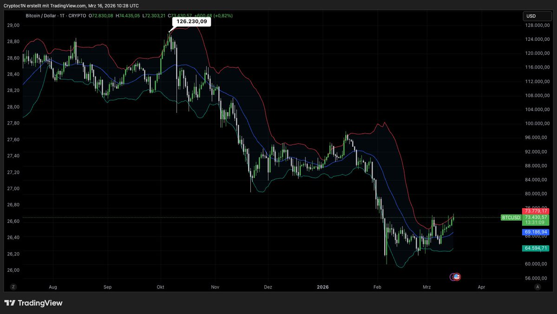Click the 26,00 left axis label
557x314 pixels.
tap(13, 270)
